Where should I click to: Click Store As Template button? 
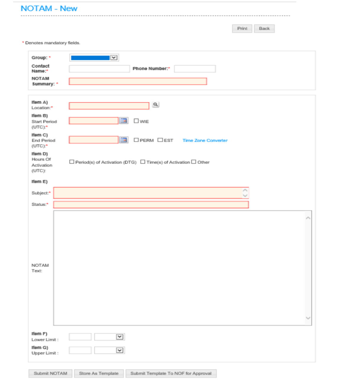pos(99,373)
